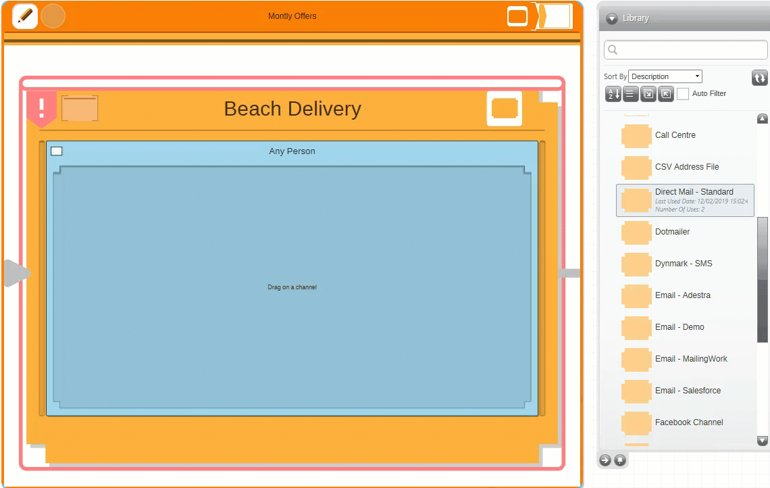Click the Library scrollbar thumb

point(762,279)
